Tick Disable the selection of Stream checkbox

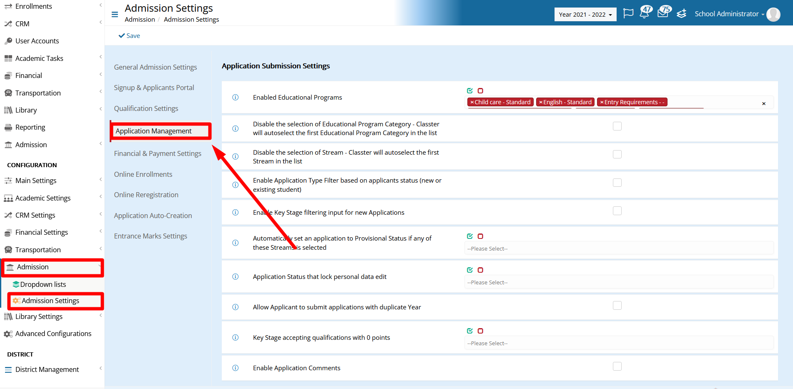tap(617, 154)
